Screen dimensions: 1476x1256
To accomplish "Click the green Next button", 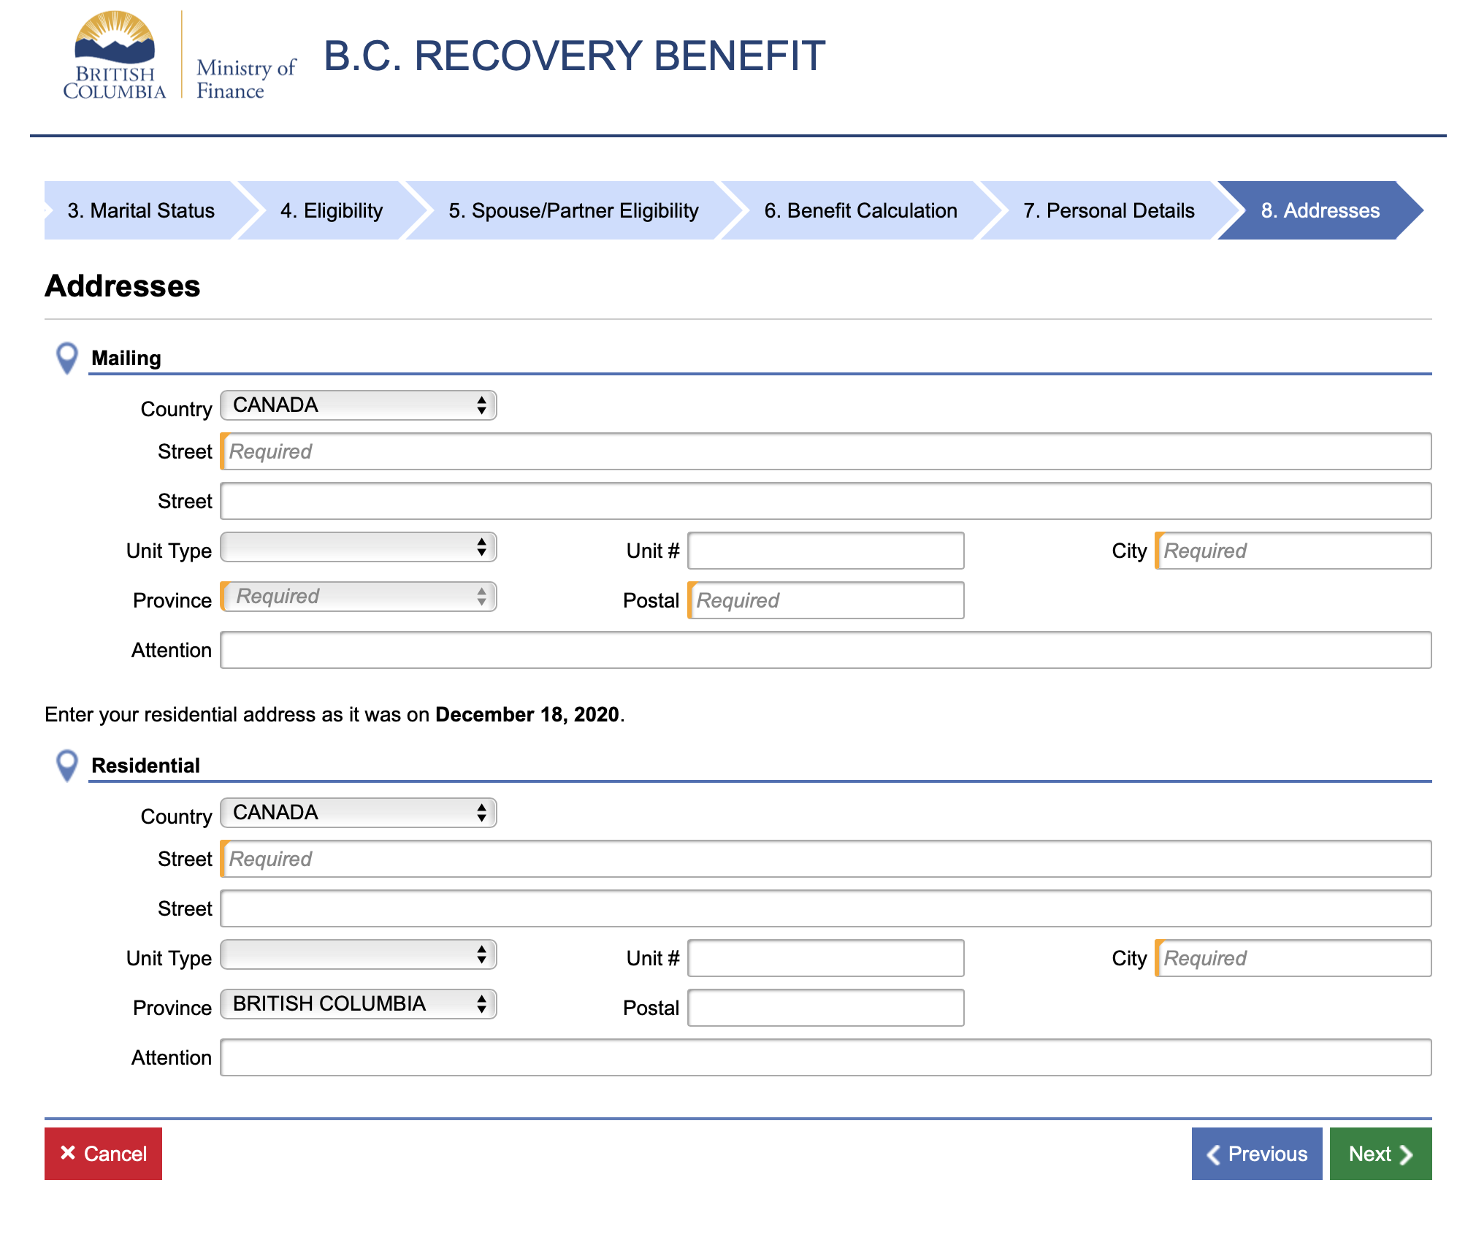I will (x=1381, y=1154).
